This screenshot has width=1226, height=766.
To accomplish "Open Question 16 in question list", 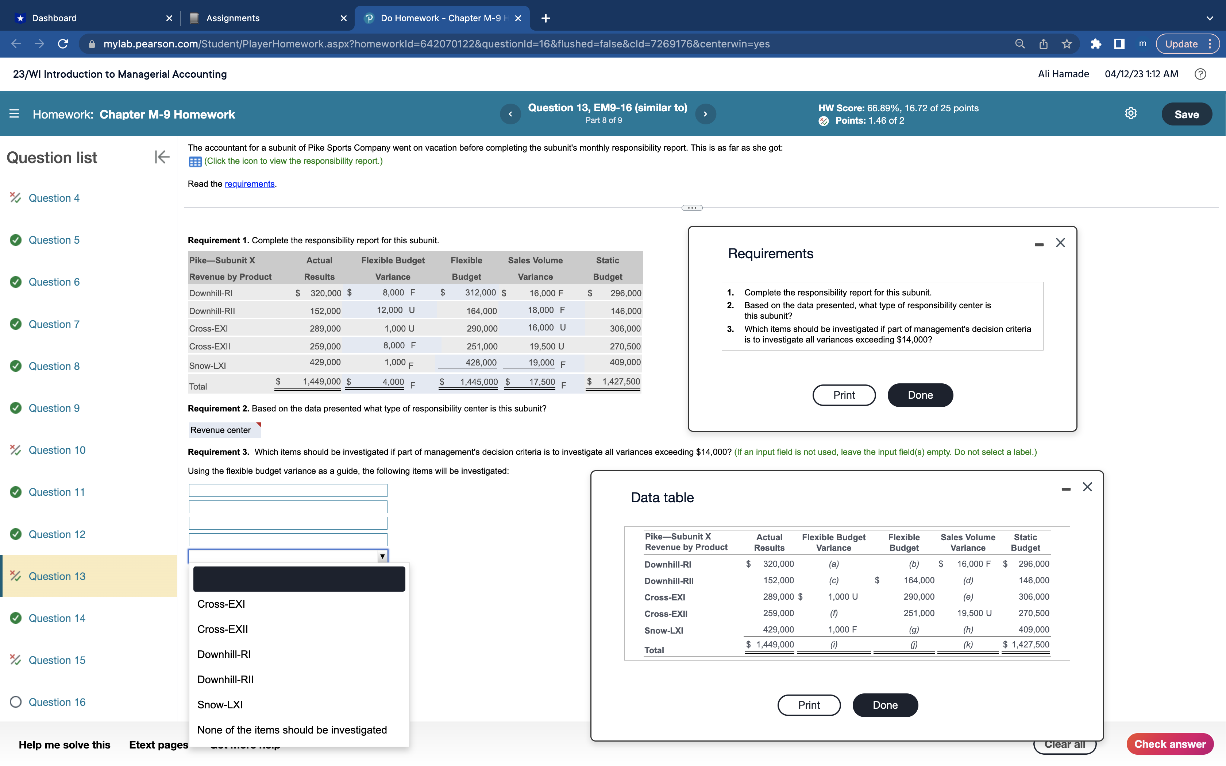I will [x=57, y=702].
